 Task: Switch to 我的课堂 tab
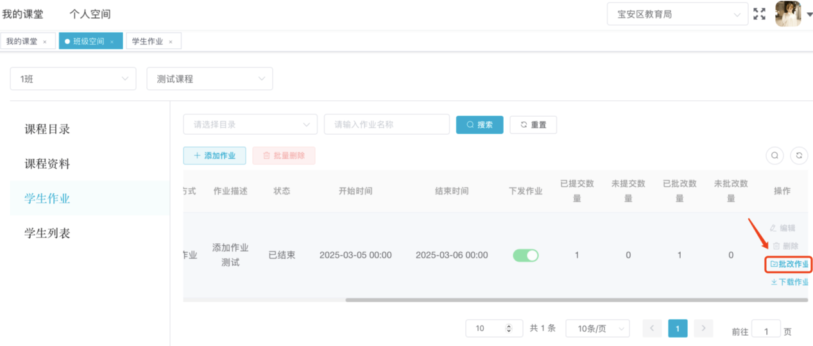click(22, 42)
